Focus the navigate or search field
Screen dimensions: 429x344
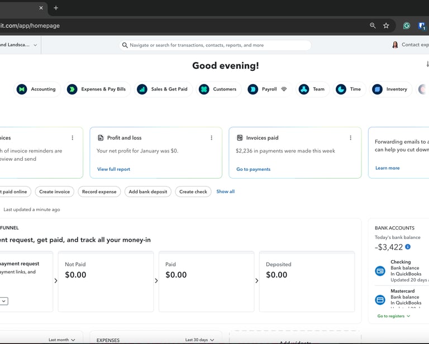[x=215, y=45]
